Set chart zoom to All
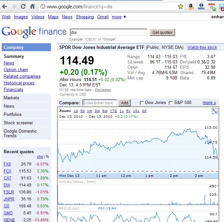 144,111
